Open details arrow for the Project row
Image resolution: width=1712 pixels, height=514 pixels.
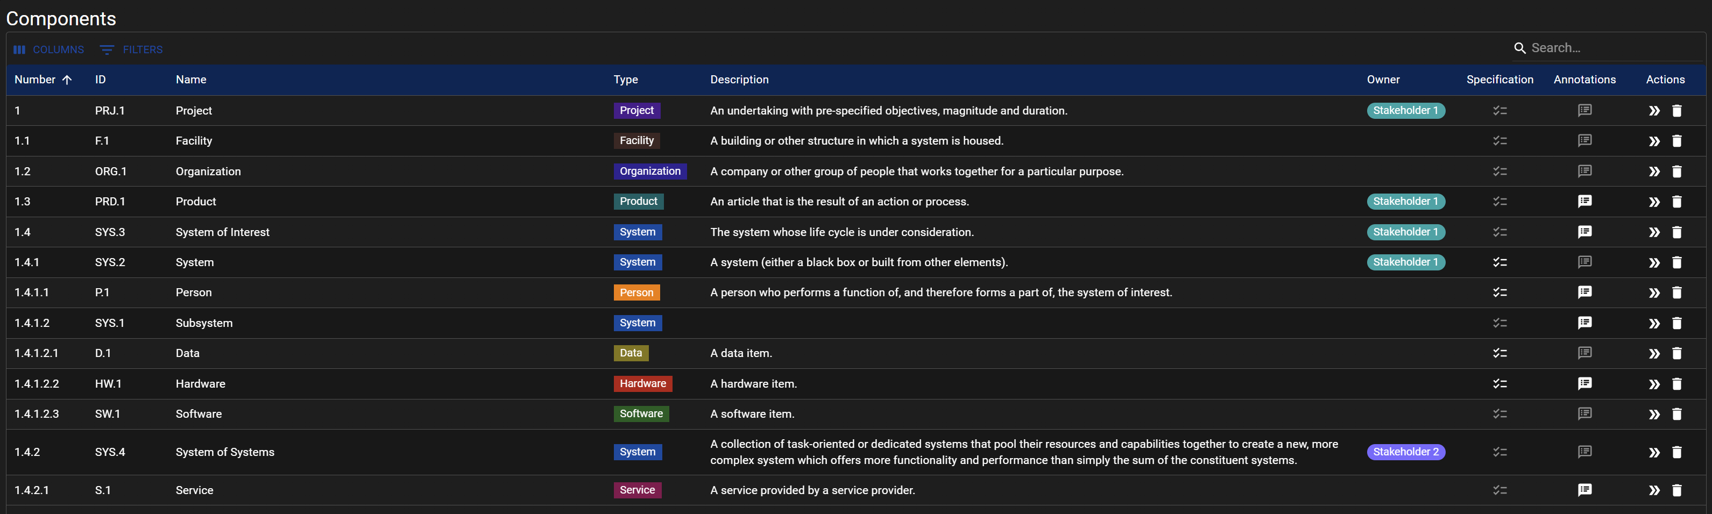pos(1653,111)
